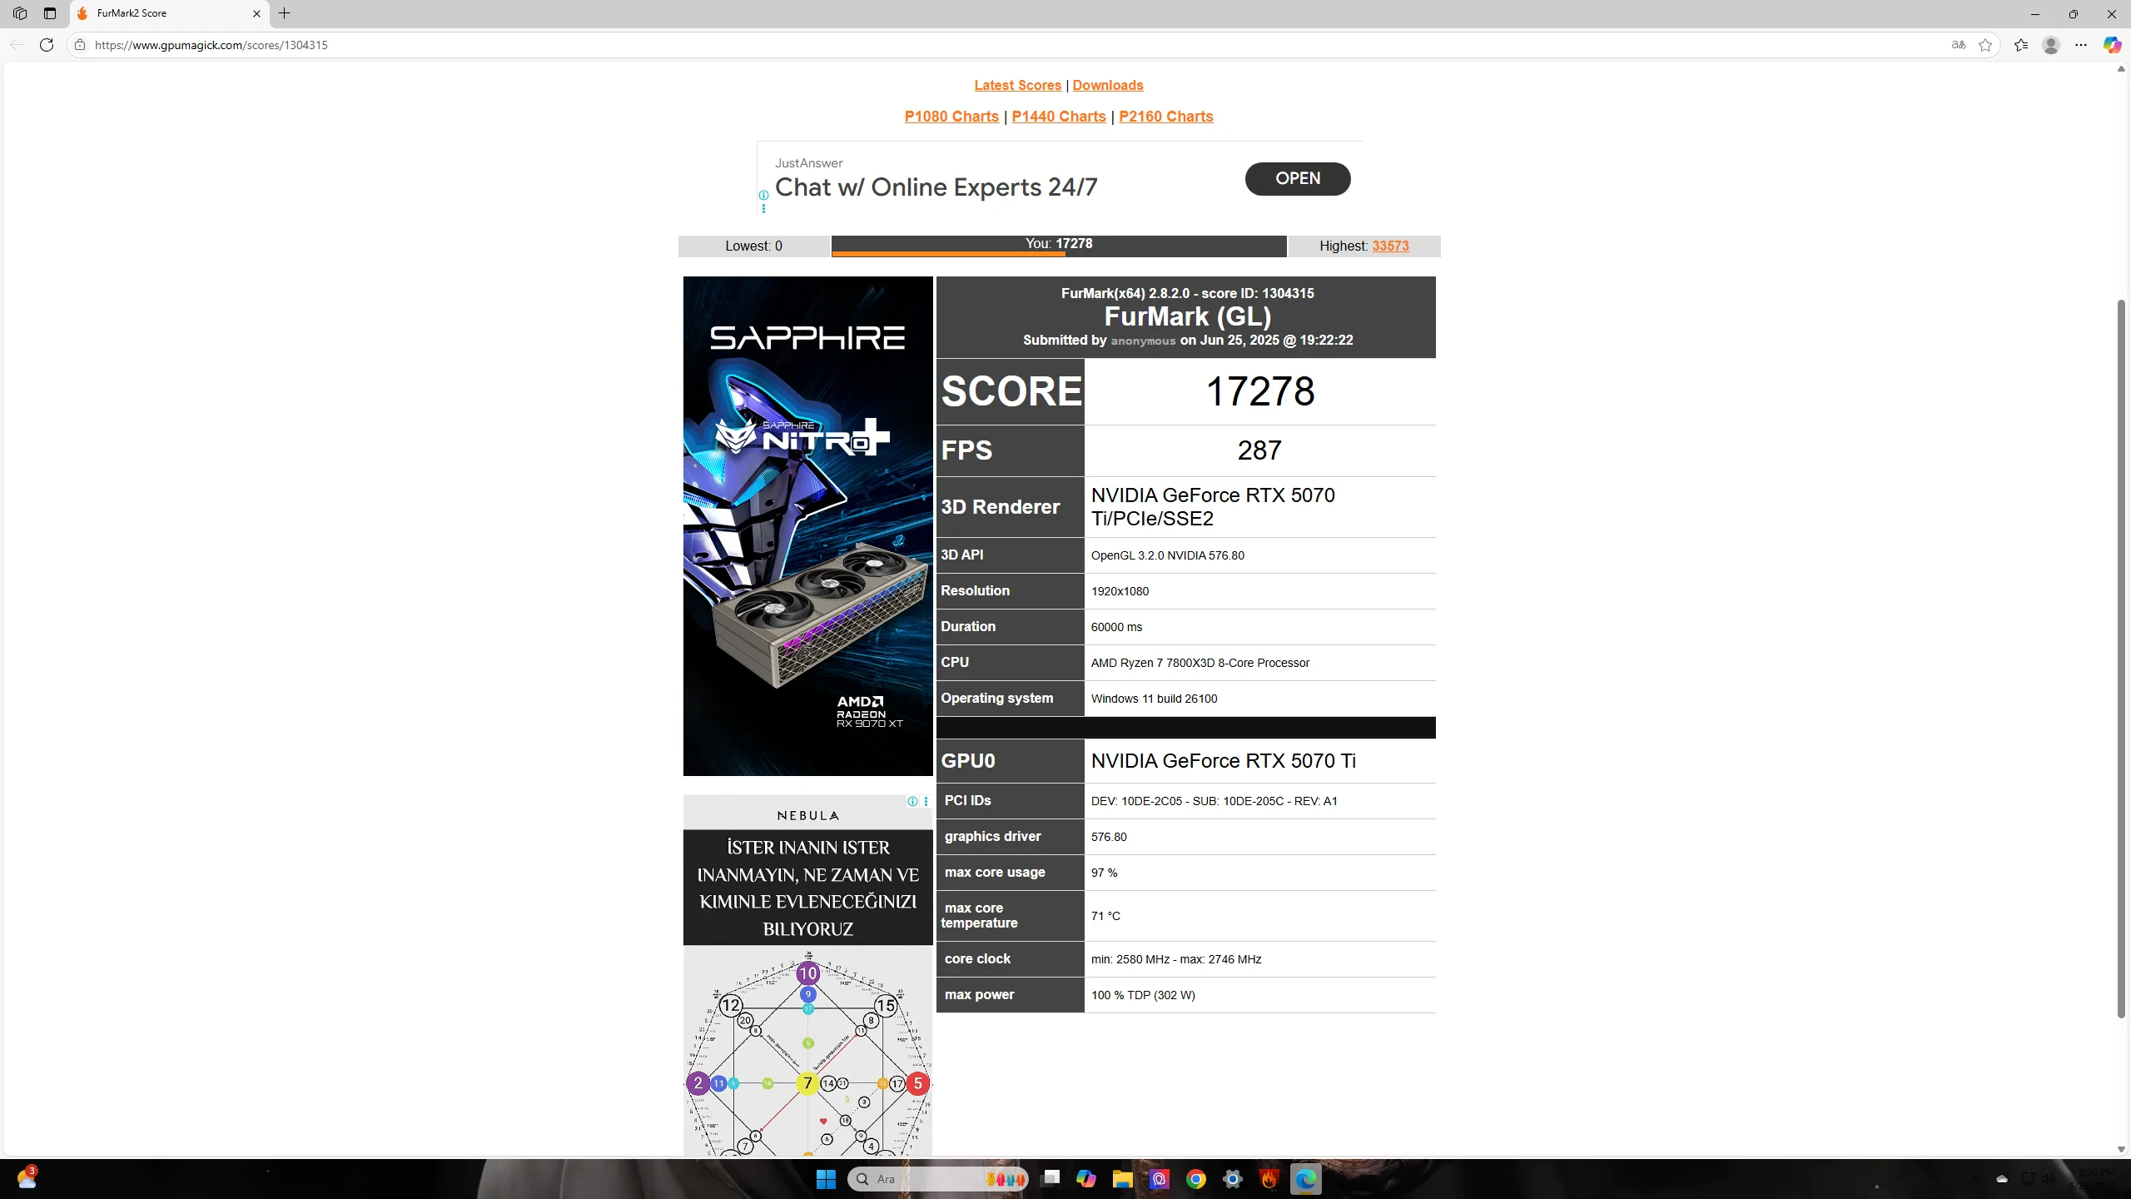This screenshot has height=1199, width=2131.
Task: Open the P1440 Charts page
Action: click(x=1058, y=117)
